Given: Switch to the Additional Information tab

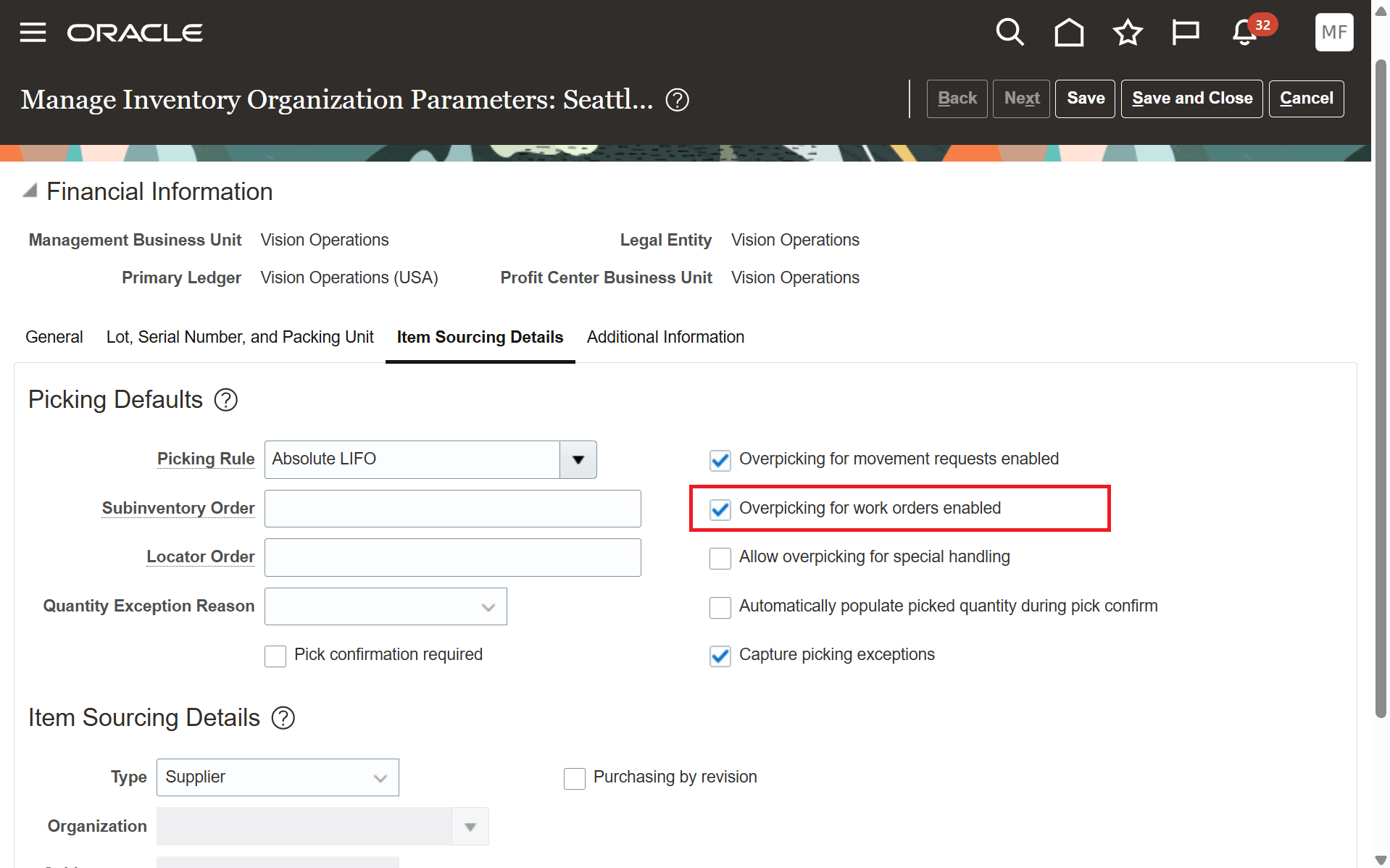Looking at the screenshot, I should tap(665, 337).
